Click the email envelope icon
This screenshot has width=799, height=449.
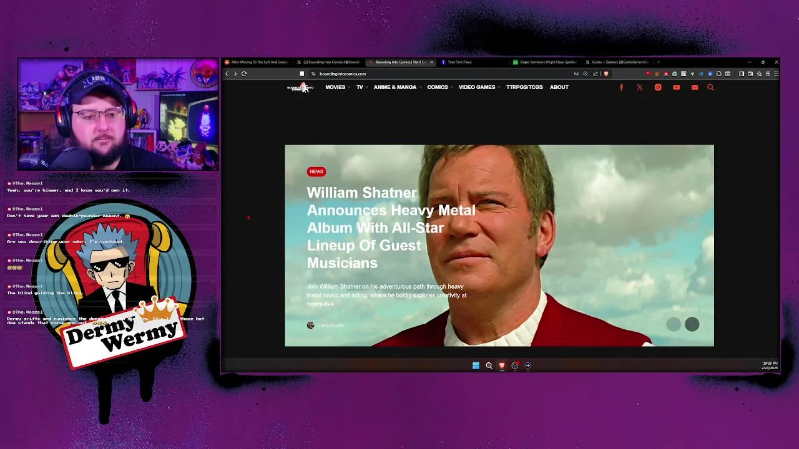694,87
